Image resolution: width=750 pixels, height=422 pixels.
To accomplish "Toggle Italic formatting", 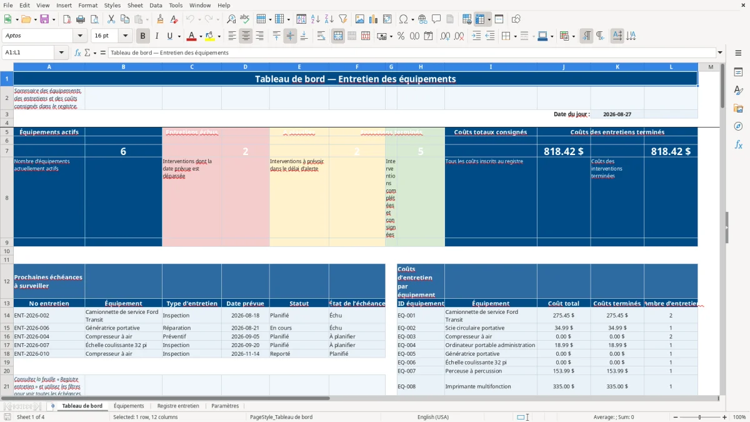I will (x=156, y=36).
